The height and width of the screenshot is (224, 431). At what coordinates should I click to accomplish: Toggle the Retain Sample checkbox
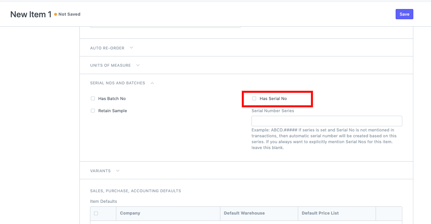pos(93,111)
